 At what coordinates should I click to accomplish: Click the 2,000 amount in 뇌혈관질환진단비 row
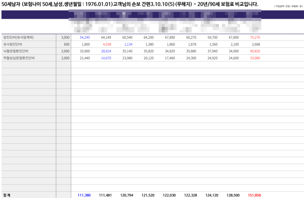(x=65, y=51)
